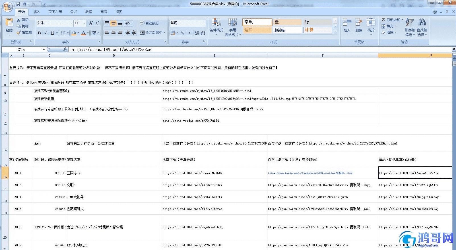Switch to the 插入 tab
The image size is (456, 250).
pos(36,12)
